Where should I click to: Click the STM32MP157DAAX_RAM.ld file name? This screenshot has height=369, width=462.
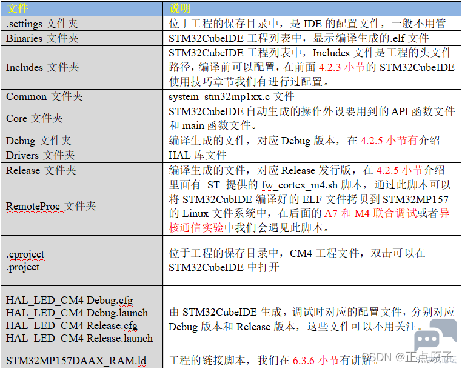[x=75, y=361]
